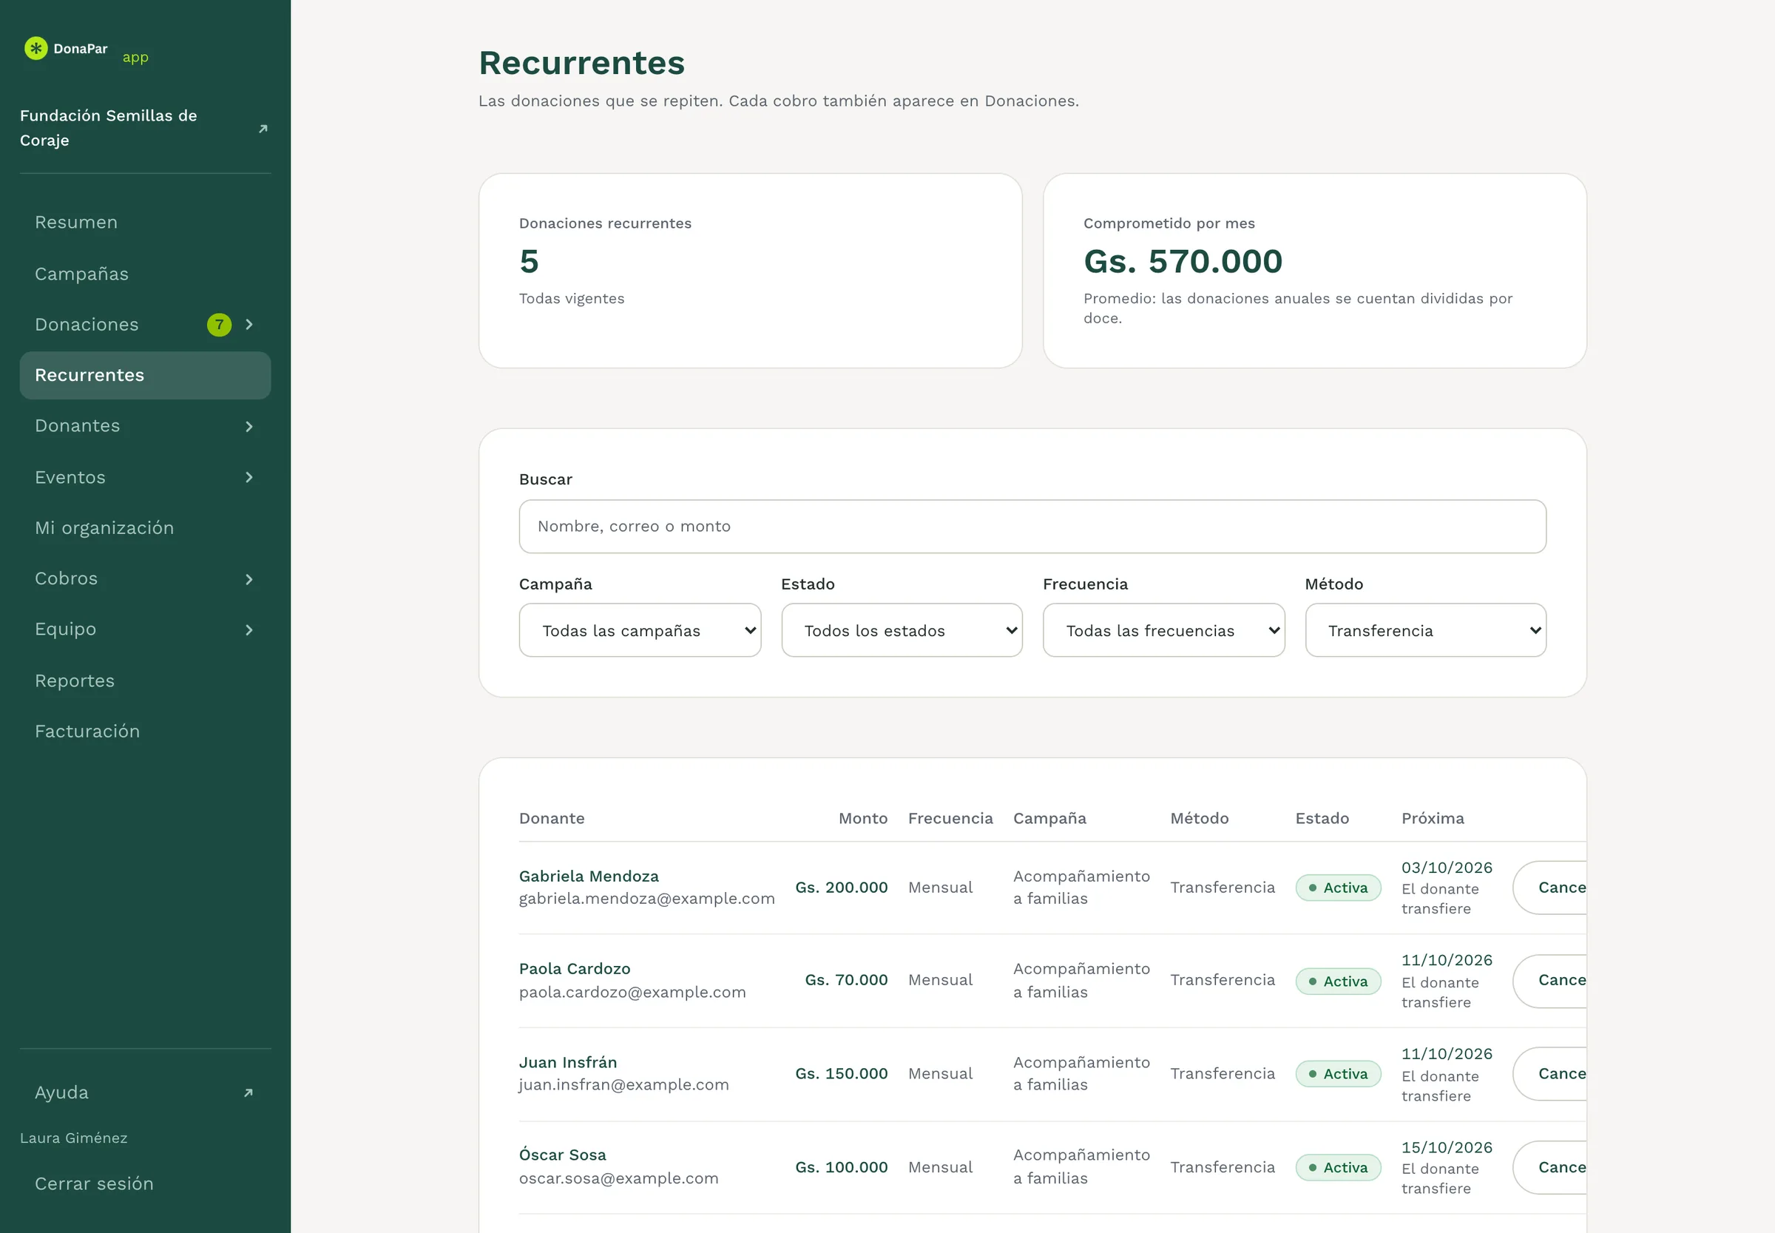Expand the Donaciones submenu chevron
Screen dimensions: 1775x1233
[248, 325]
